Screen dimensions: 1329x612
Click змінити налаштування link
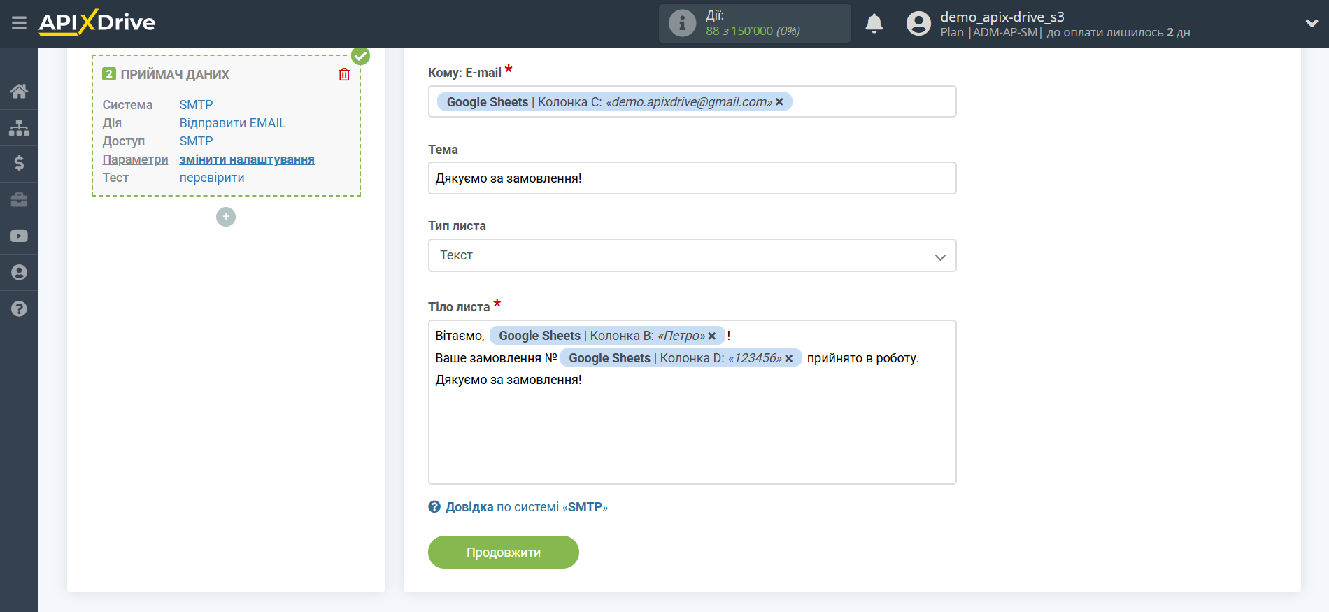(247, 159)
